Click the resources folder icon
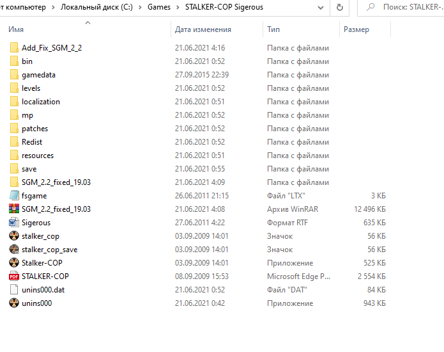 point(14,156)
